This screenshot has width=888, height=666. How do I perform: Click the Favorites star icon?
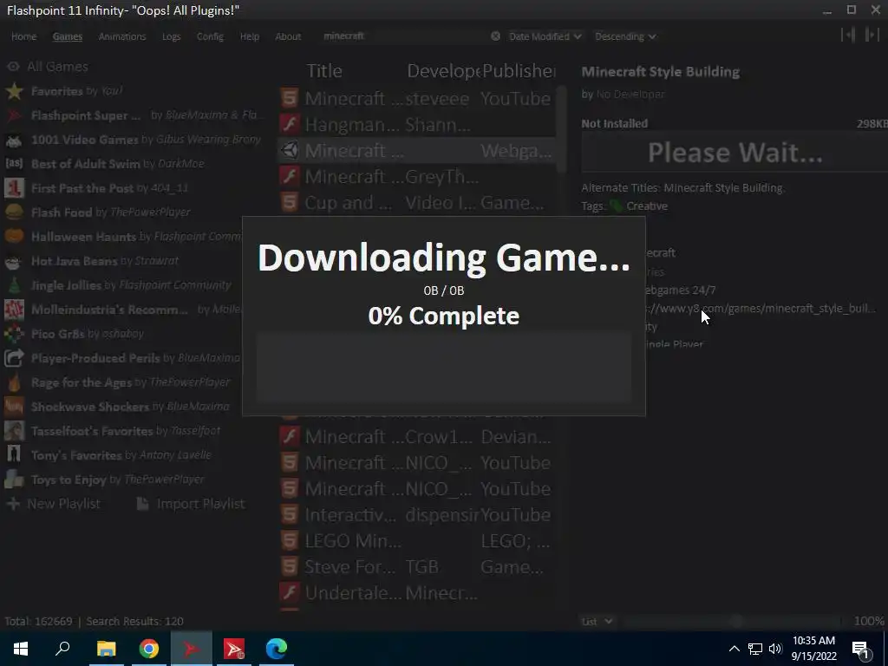[x=14, y=90]
